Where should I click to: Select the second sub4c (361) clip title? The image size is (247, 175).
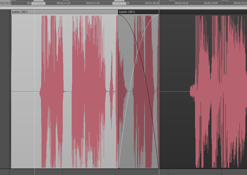tap(127, 12)
